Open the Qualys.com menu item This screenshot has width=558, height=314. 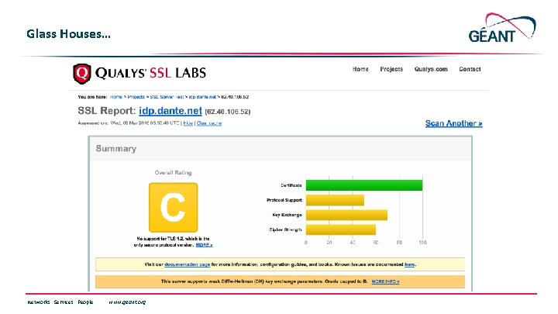[431, 69]
